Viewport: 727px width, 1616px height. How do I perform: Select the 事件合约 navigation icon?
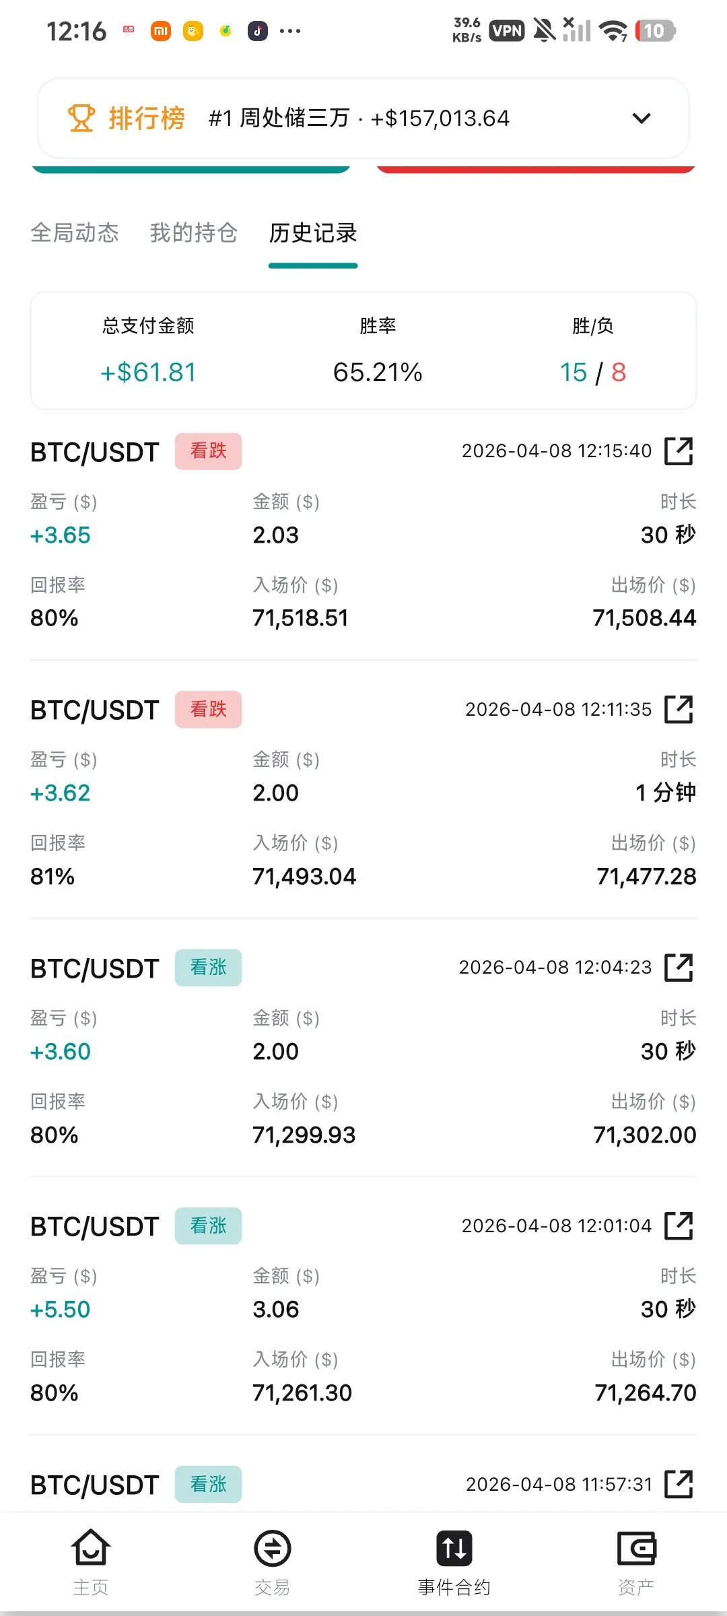(x=454, y=1549)
